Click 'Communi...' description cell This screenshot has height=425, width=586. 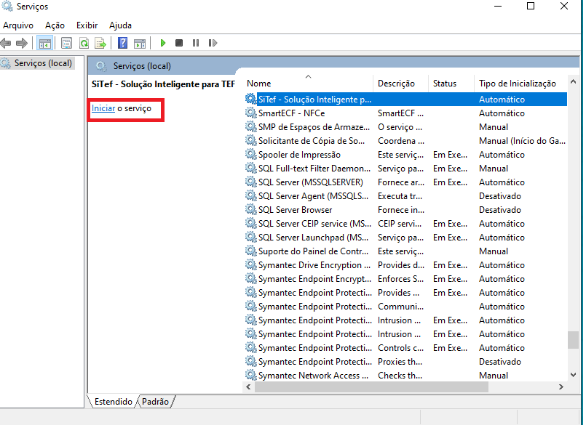400,307
